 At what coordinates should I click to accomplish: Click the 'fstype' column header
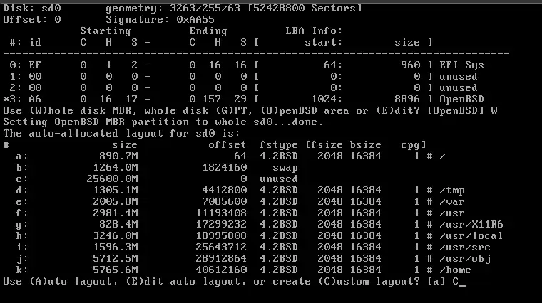[279, 144]
